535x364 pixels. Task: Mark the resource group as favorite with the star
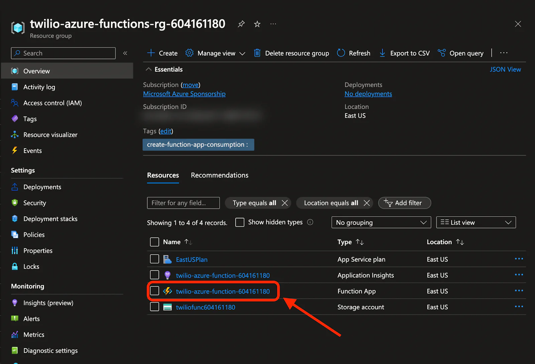[257, 24]
